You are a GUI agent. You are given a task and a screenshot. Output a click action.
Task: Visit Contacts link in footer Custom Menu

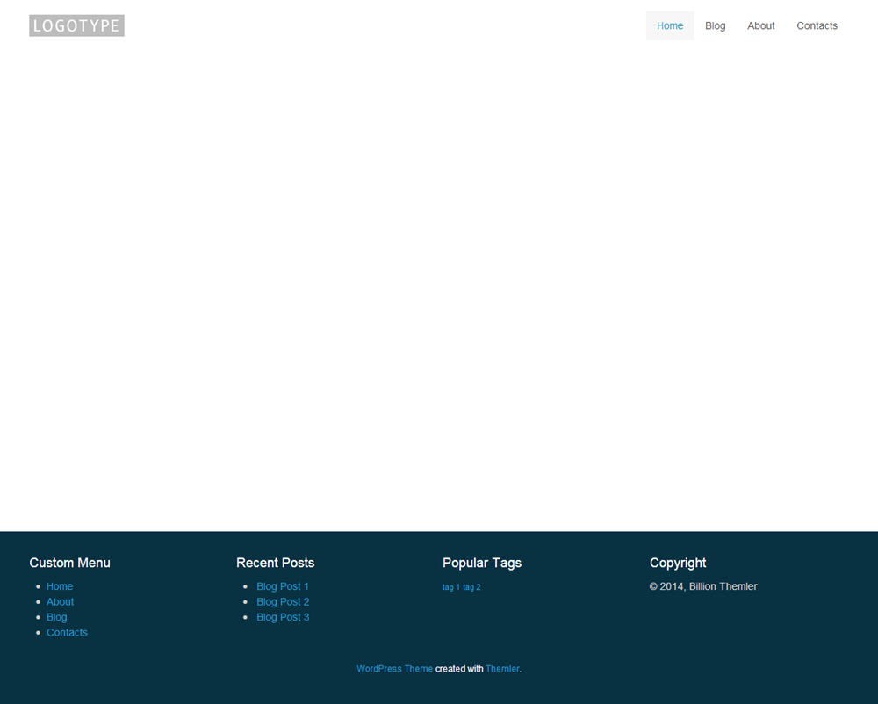pyautogui.click(x=68, y=633)
